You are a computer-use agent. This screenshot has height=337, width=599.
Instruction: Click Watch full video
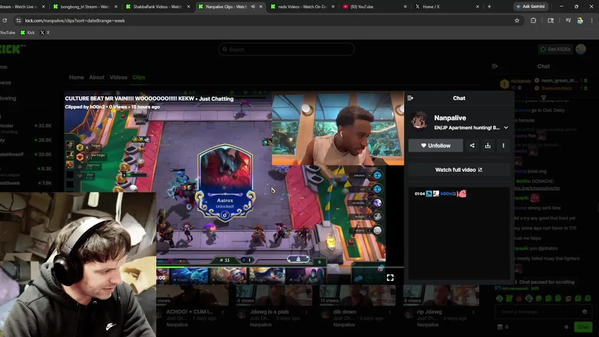click(x=459, y=170)
